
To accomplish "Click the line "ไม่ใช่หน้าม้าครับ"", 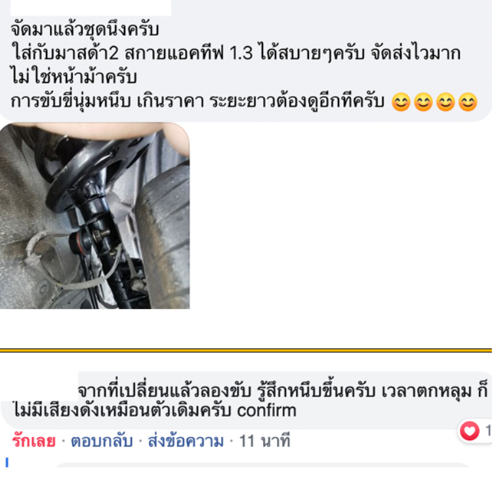I will [x=73, y=77].
